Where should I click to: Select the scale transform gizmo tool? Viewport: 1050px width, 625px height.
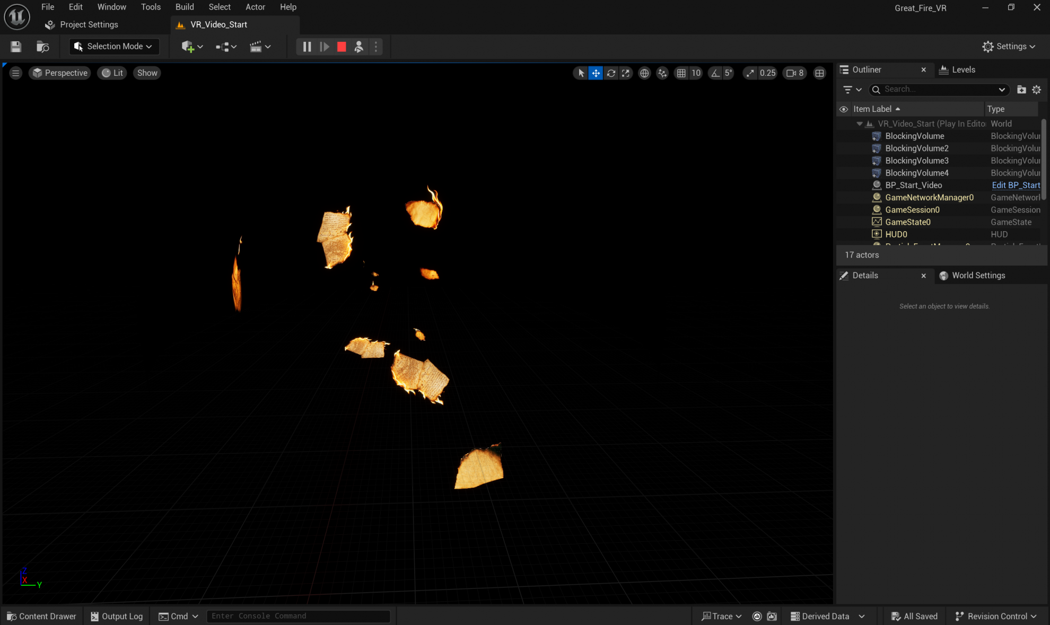[626, 73]
